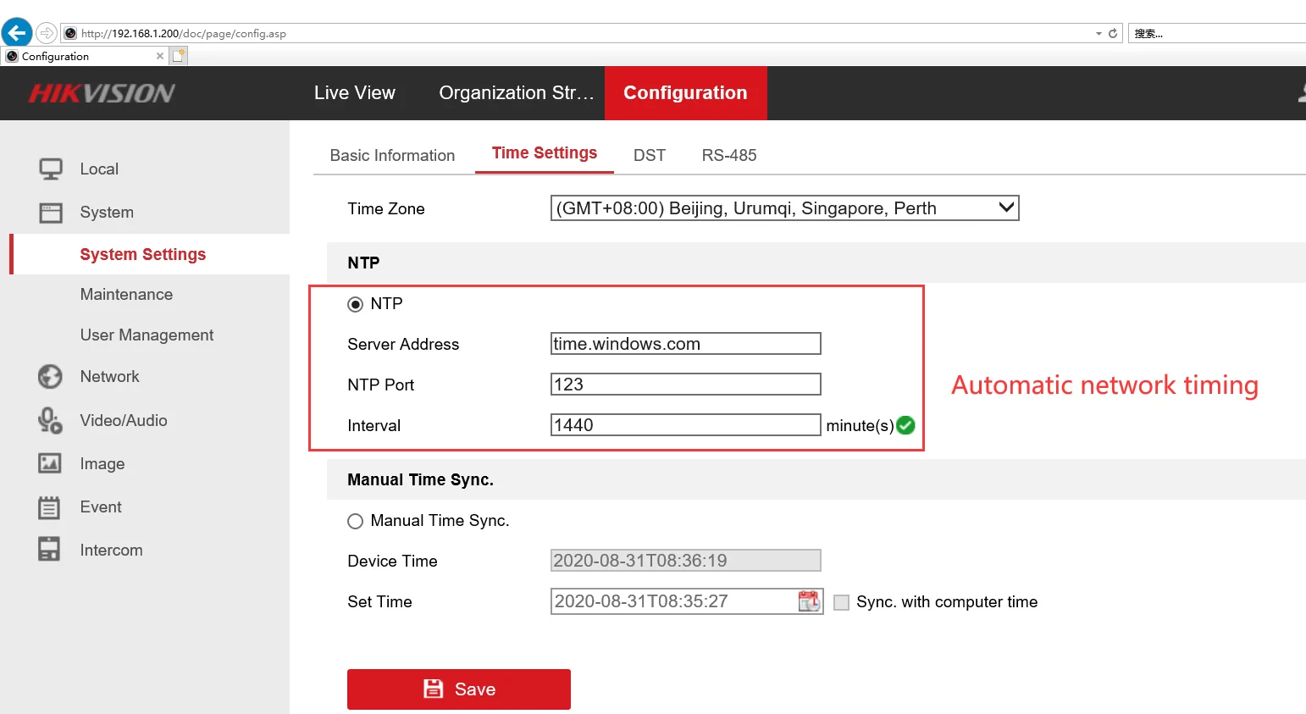Open the Organization Structure tab
Image resolution: width=1306 pixels, height=714 pixels.
(x=517, y=93)
